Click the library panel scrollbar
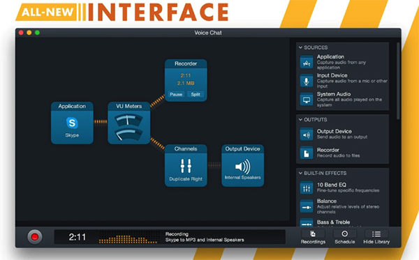The width and height of the screenshot is (419, 260). click(398, 81)
